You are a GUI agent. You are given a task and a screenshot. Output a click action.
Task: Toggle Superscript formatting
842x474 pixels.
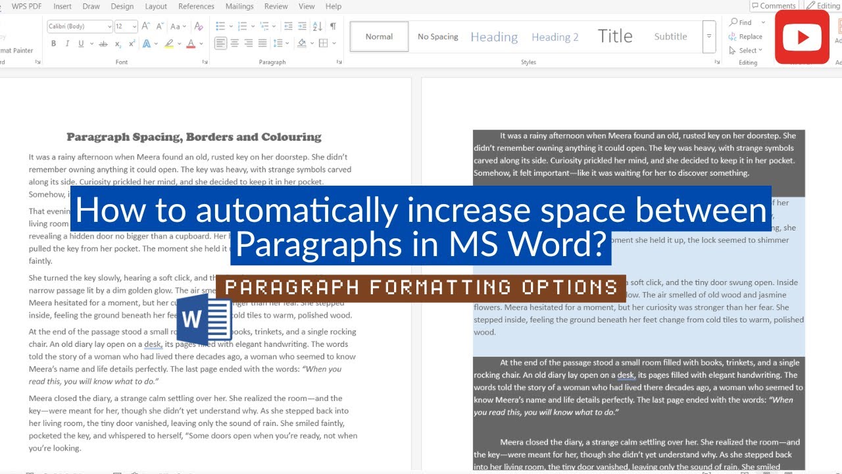click(132, 43)
